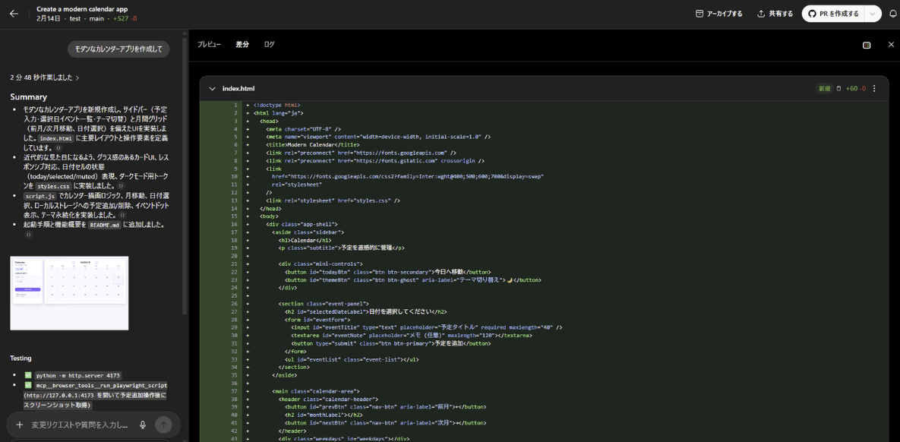Click the microphone icon in the chat input
Image resolution: width=900 pixels, height=442 pixels.
click(x=143, y=425)
